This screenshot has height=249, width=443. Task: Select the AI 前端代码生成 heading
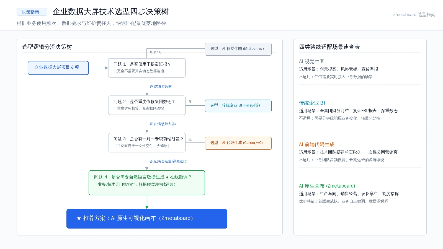point(317,144)
